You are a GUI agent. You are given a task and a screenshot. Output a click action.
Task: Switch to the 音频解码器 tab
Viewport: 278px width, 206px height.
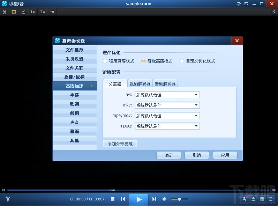point(165,84)
